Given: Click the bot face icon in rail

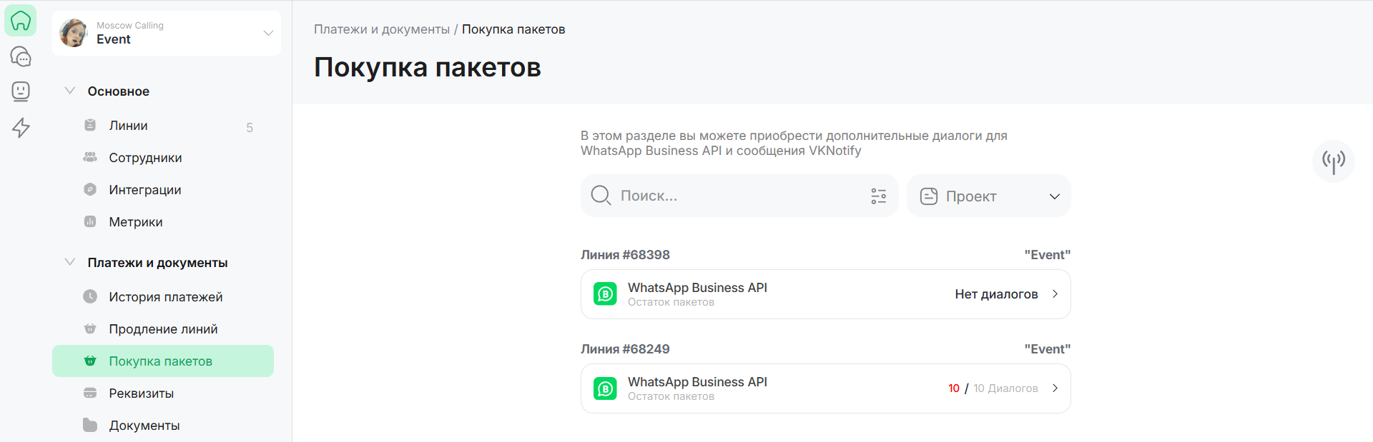Looking at the screenshot, I should [21, 91].
